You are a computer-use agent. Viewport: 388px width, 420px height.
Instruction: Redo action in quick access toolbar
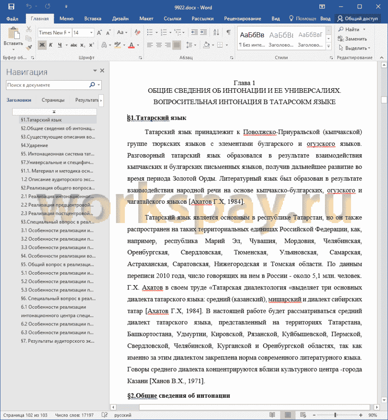pos(48,6)
